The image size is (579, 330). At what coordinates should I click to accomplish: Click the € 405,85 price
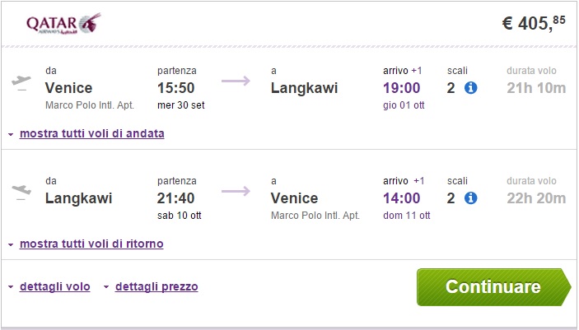click(x=534, y=23)
